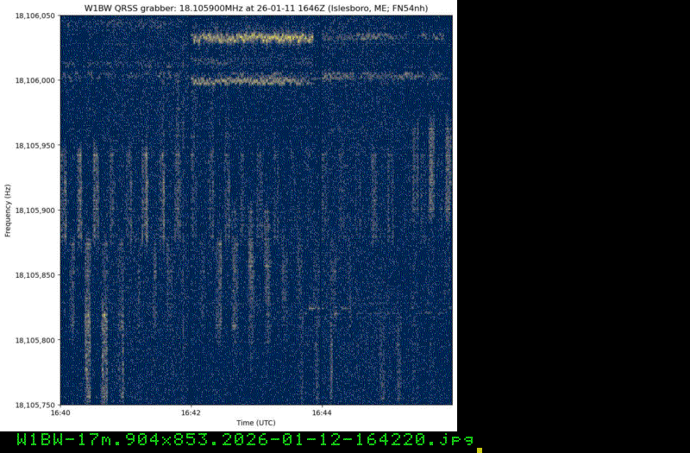Image resolution: width=690 pixels, height=453 pixels.
Task: Click the 16:42 time axis tick label
Action: pos(191,413)
